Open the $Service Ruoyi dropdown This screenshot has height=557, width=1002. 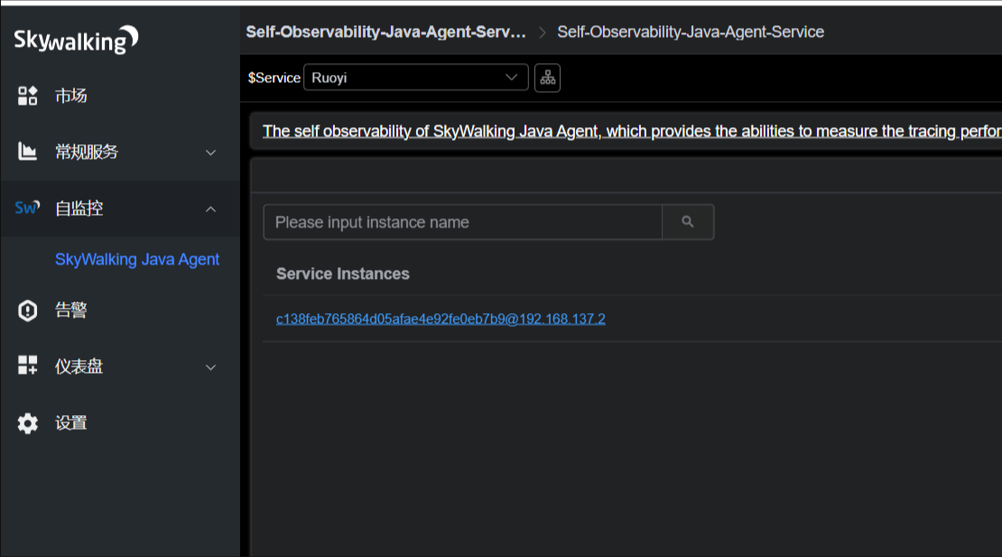416,78
